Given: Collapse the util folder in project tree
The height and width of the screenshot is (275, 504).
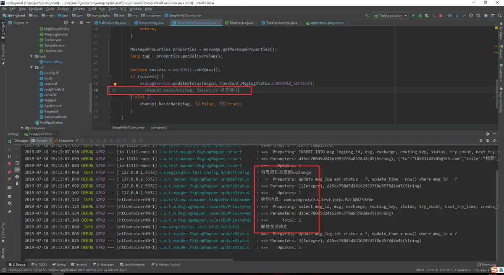Looking at the screenshot, I should 31,67.
